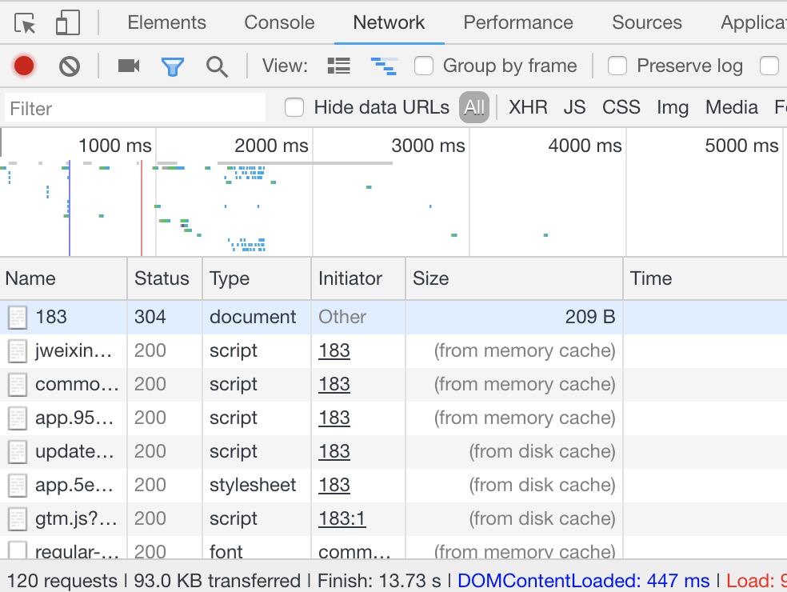Open search with the magnifier icon
The image size is (787, 592).
point(217,66)
